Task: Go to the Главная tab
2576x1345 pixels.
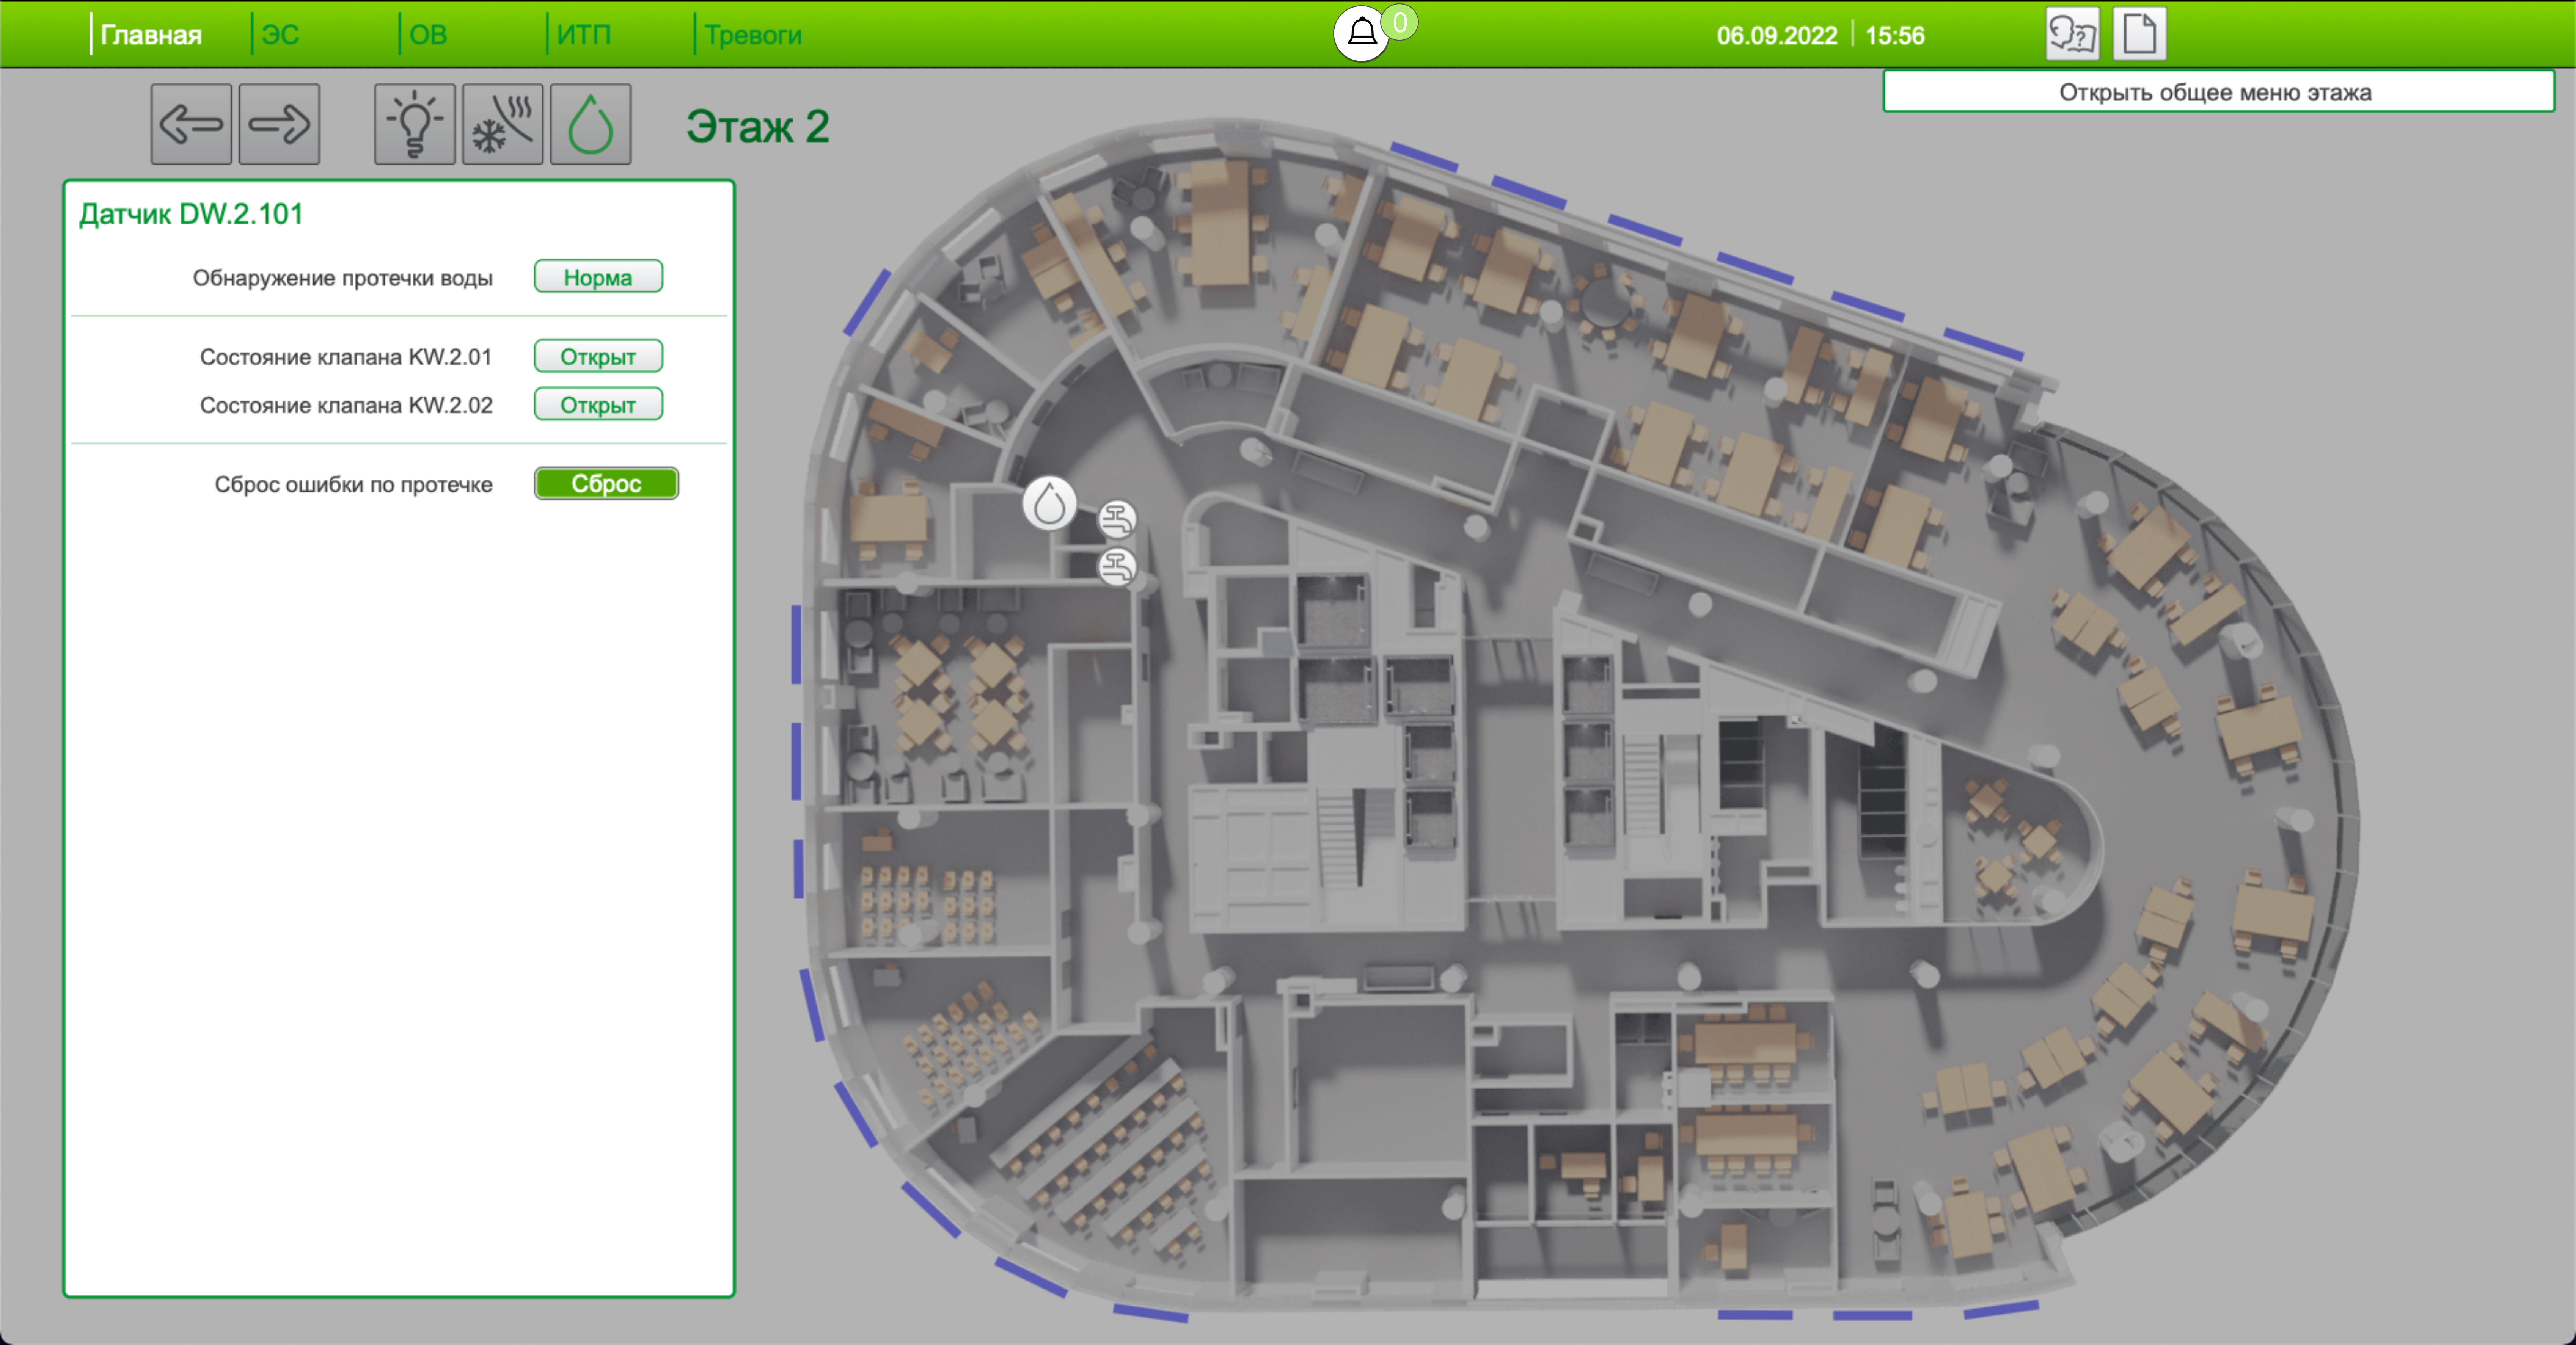Action: point(151,35)
